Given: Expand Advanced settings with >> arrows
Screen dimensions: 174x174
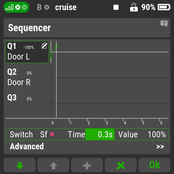Looking at the screenshot, I should pos(160,147).
